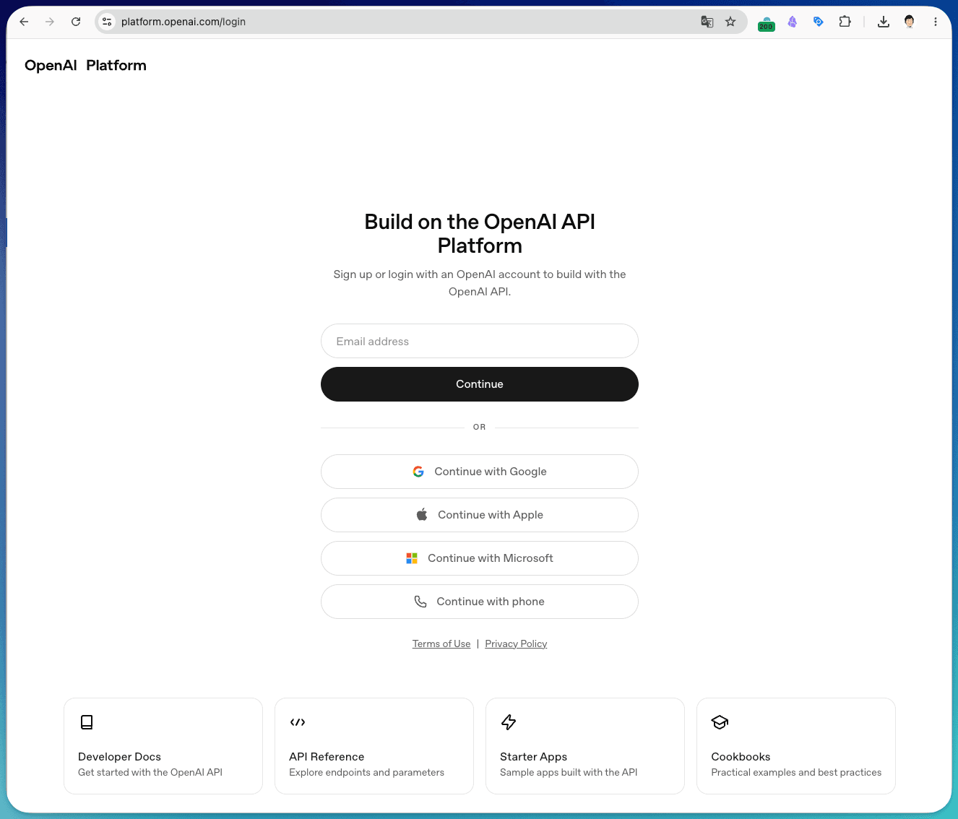
Task: Open browser Downloads icon
Action: 884,22
